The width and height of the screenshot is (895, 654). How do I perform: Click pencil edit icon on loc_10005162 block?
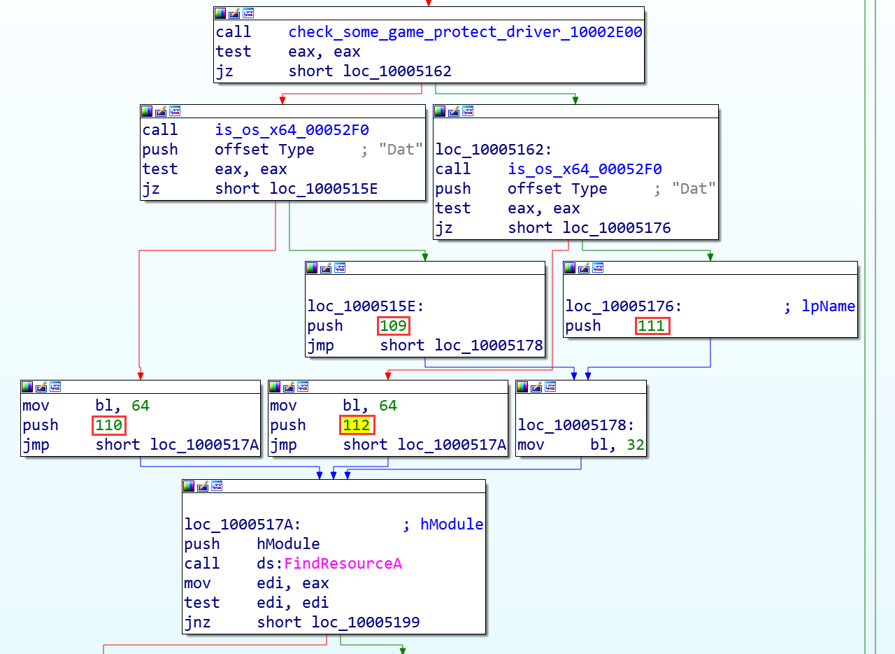(x=454, y=111)
